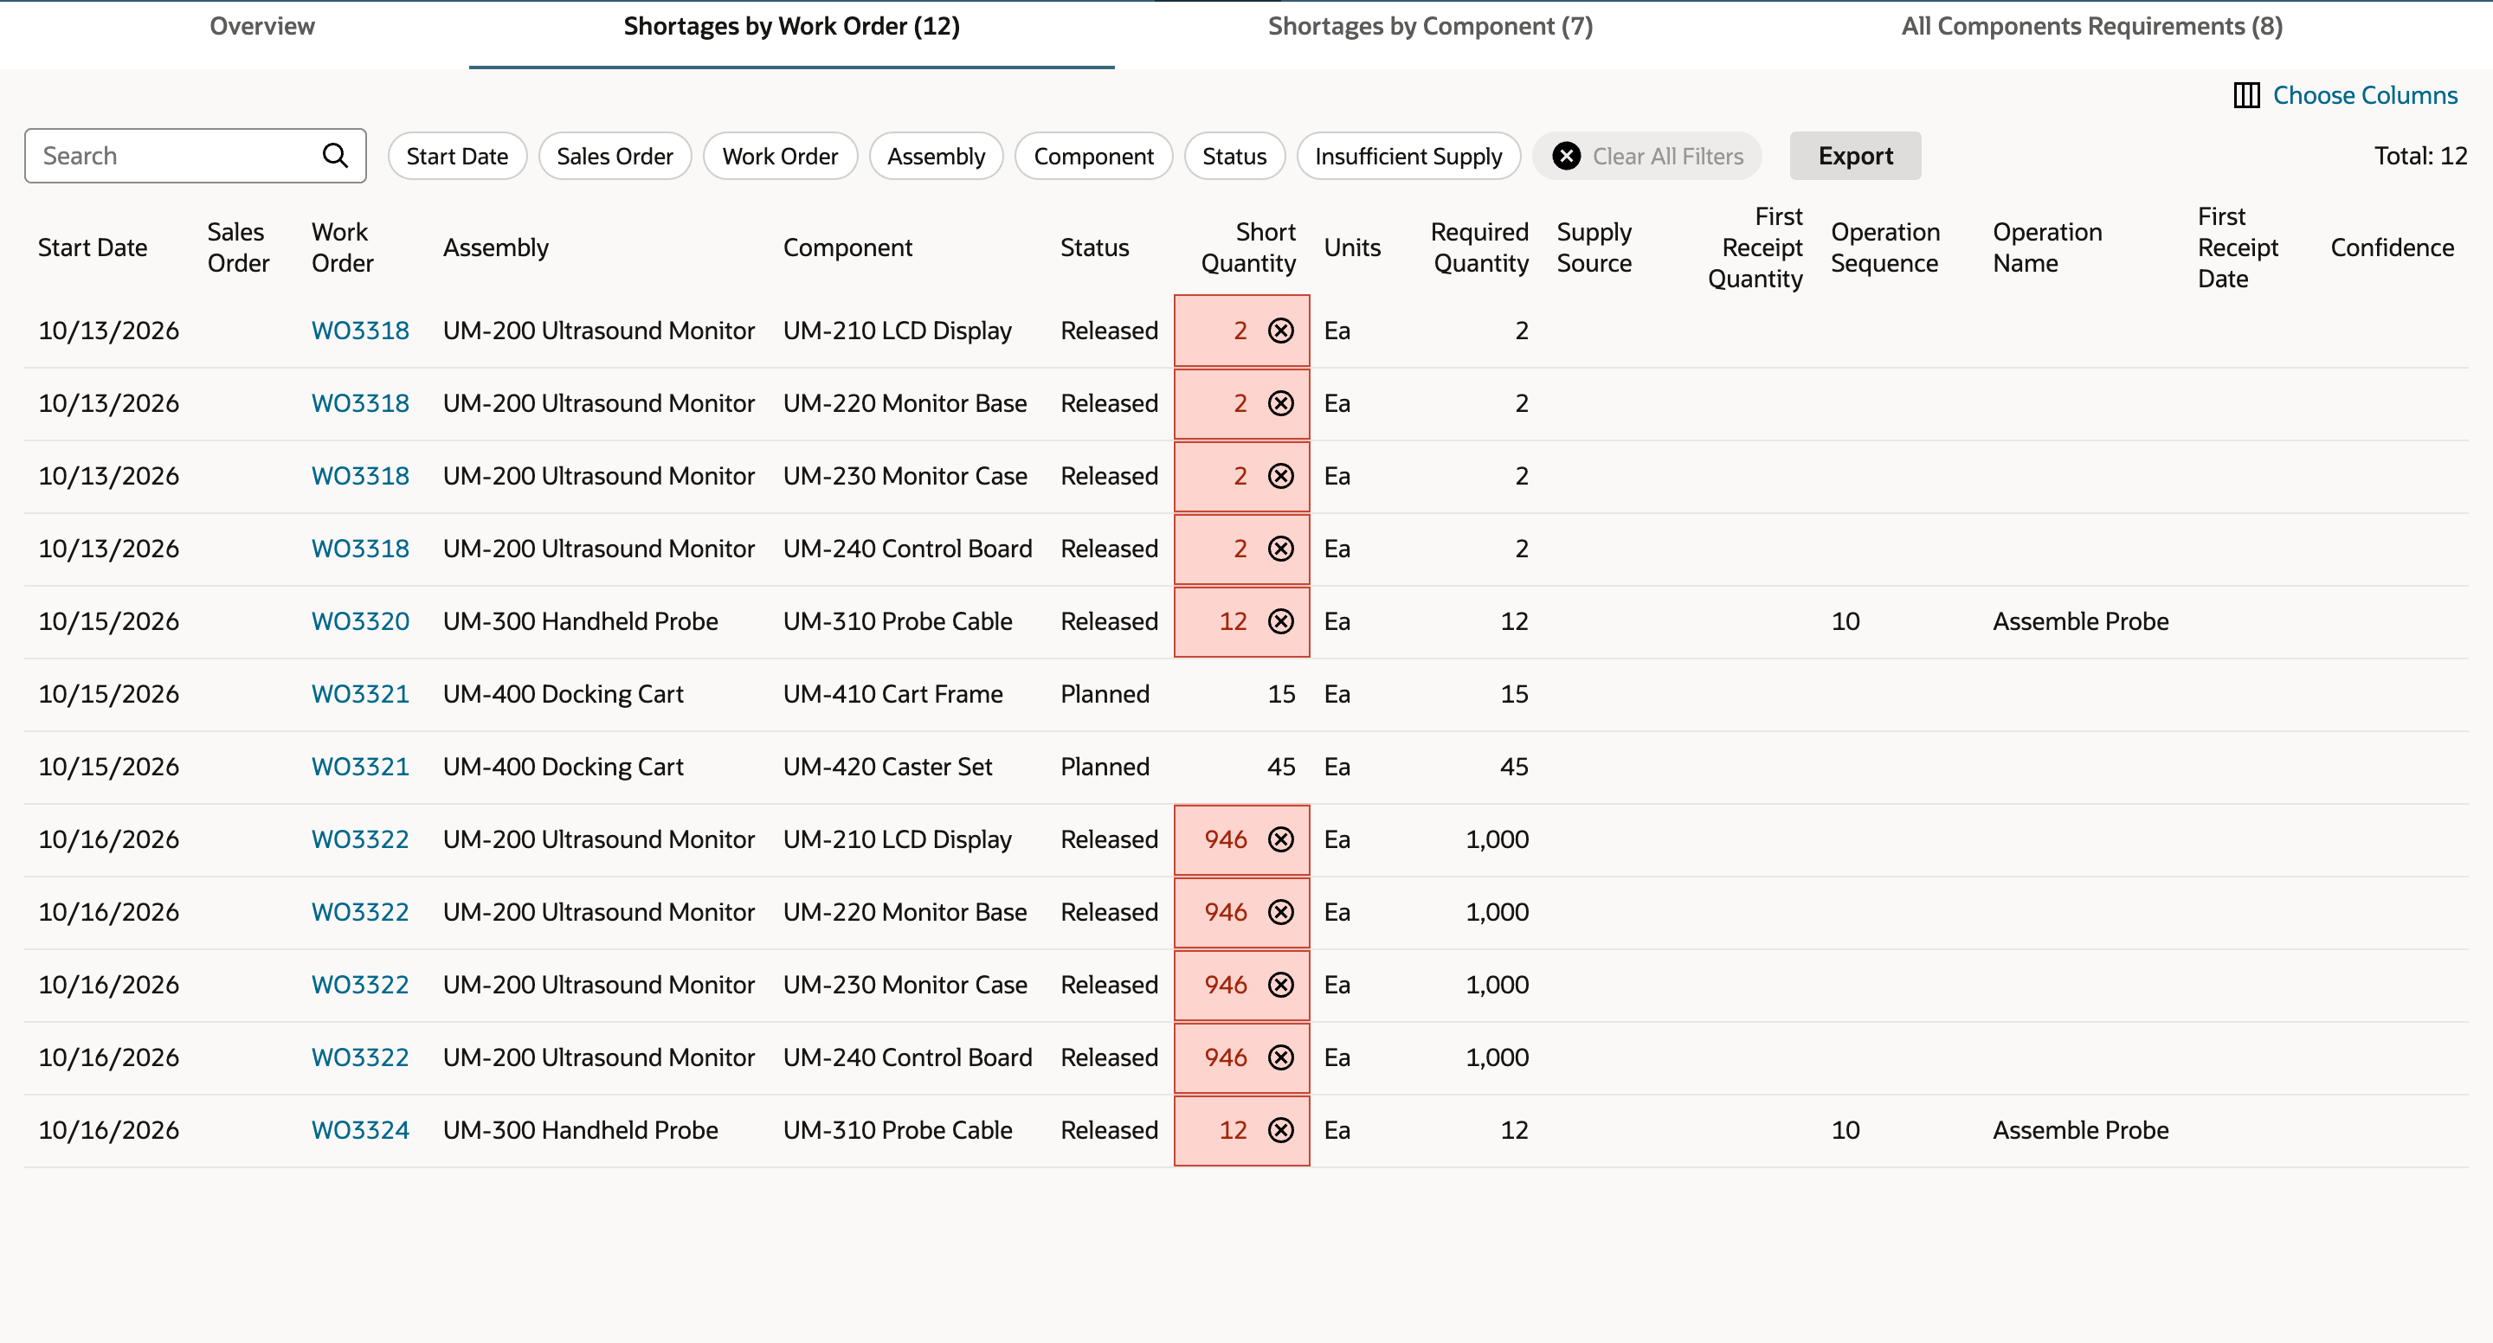The width and height of the screenshot is (2493, 1343).
Task: Open the Insufficient Supply filter chip
Action: tap(1408, 156)
